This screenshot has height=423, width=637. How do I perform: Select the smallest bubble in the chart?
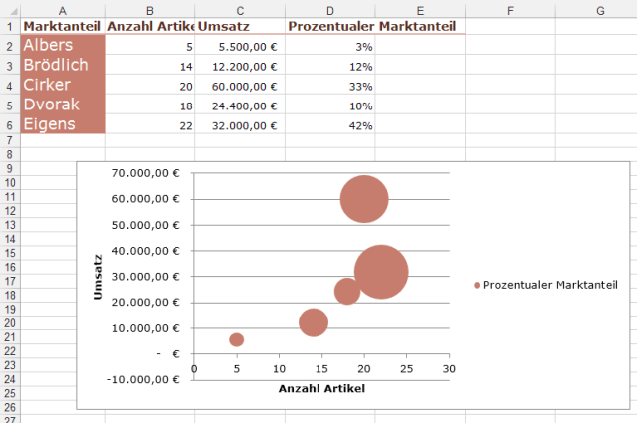point(236,340)
